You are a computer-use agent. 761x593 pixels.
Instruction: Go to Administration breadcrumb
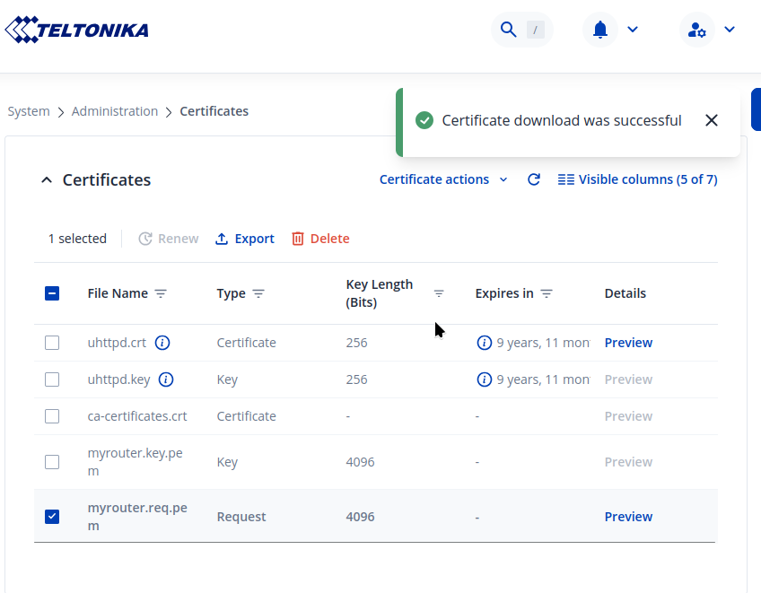pos(115,111)
